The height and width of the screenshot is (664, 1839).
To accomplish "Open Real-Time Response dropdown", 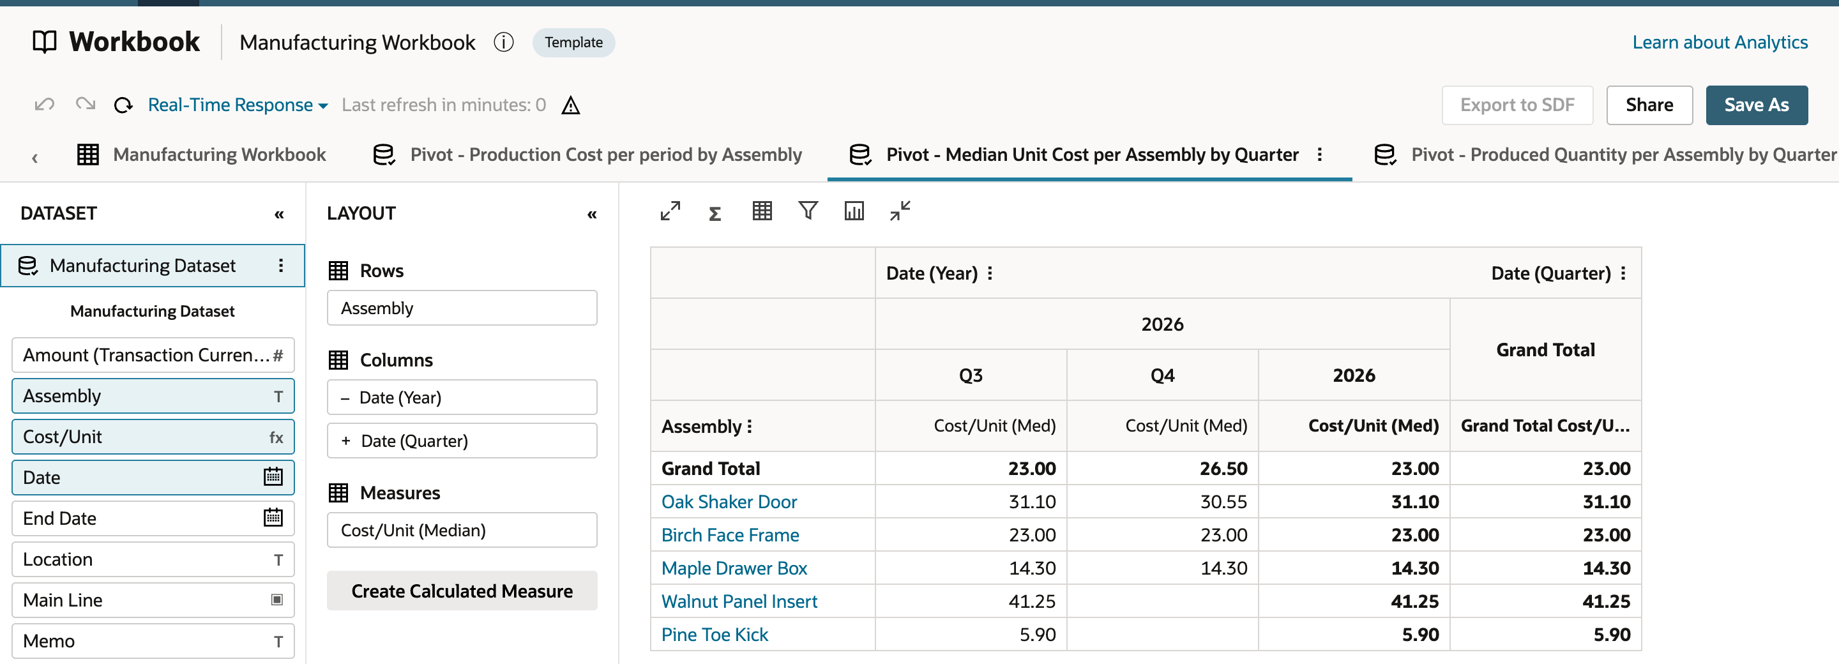I will 238,105.
